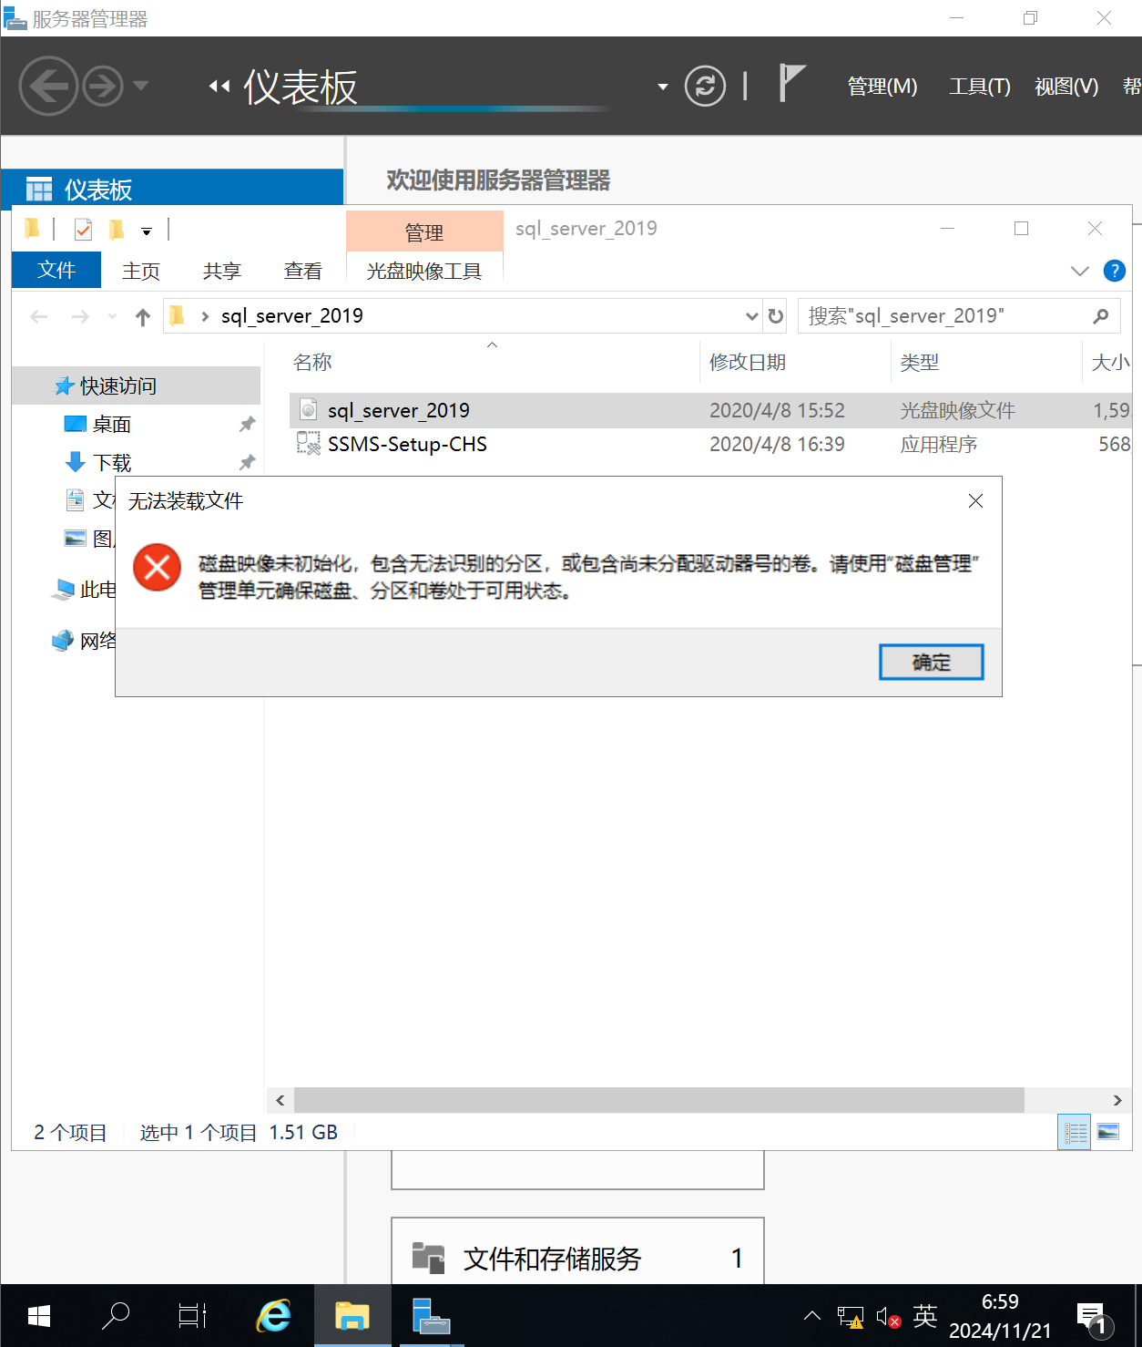Sort files by 修改日期 column
1142x1347 pixels.
pyautogui.click(x=748, y=363)
